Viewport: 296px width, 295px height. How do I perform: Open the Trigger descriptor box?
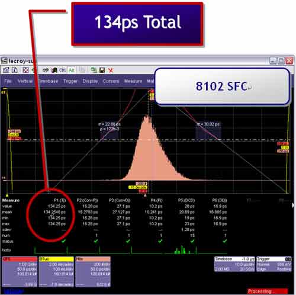[x=274, y=264]
